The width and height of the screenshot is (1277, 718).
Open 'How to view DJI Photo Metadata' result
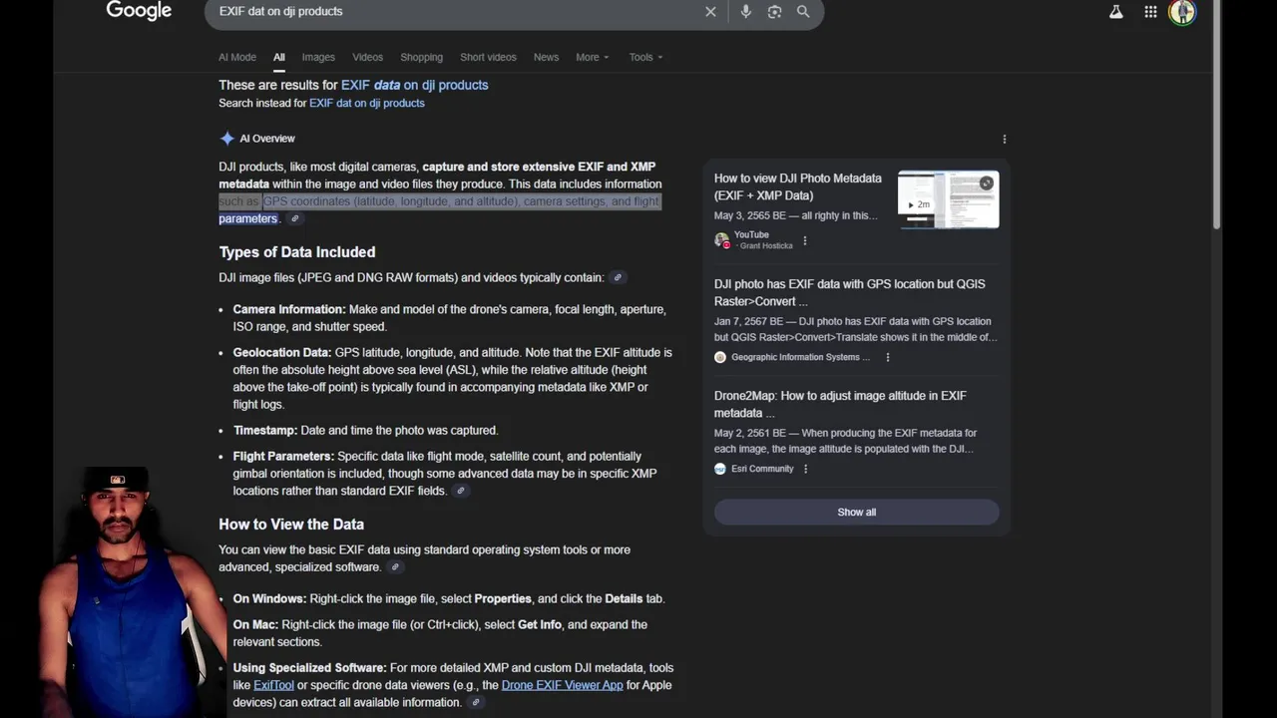tap(798, 186)
